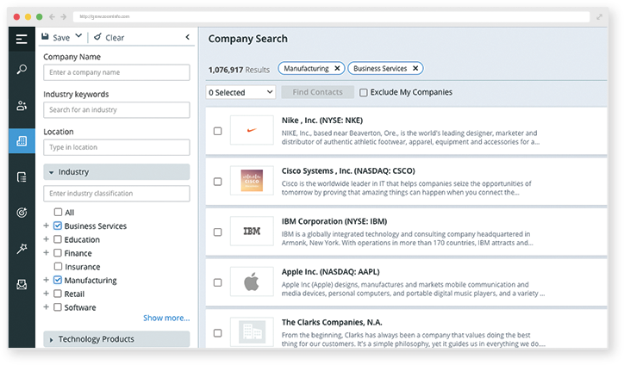Check the Software checkbox
The height and width of the screenshot is (365, 624).
pos(58,307)
